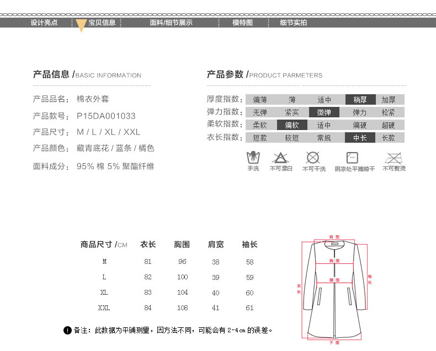This screenshot has width=436, height=351.
Task: Select 短款 length option
Action: point(260,138)
